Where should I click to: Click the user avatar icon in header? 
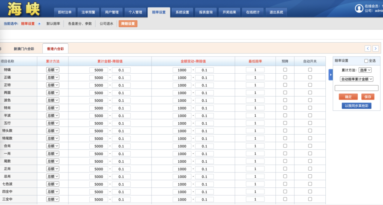point(359,8)
